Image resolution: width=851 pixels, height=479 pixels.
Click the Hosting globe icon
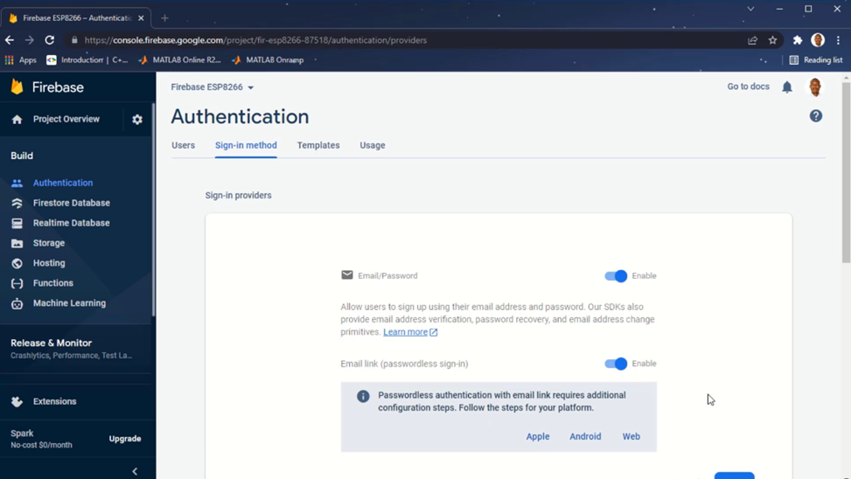[x=17, y=263]
